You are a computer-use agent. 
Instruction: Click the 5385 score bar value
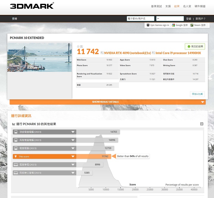pyautogui.click(x=87, y=173)
